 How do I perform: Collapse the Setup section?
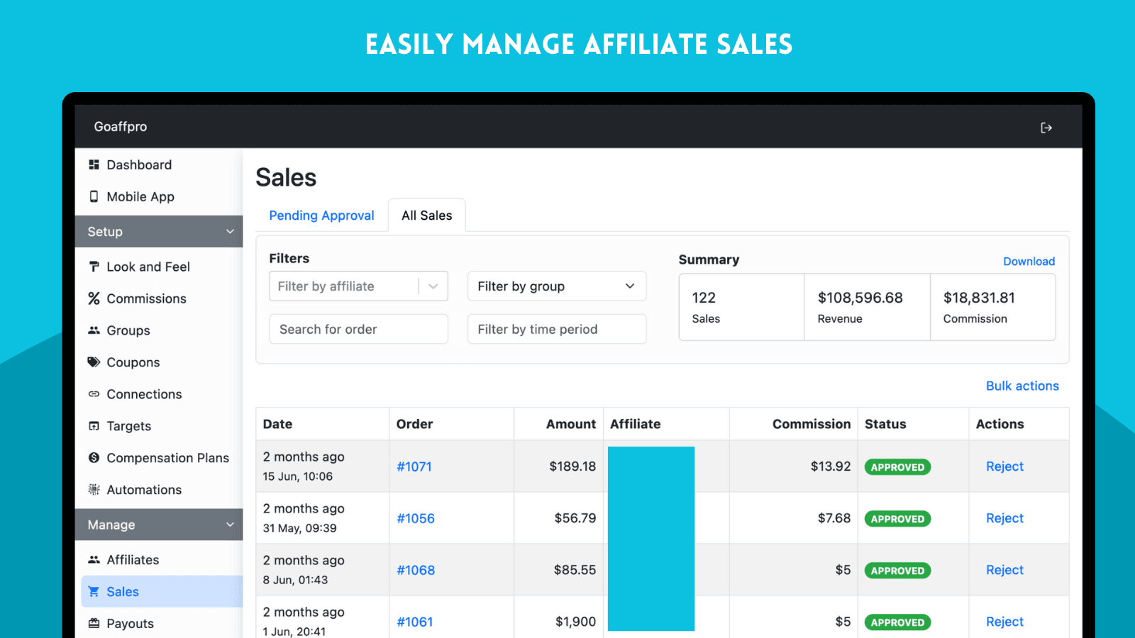pyautogui.click(x=230, y=231)
